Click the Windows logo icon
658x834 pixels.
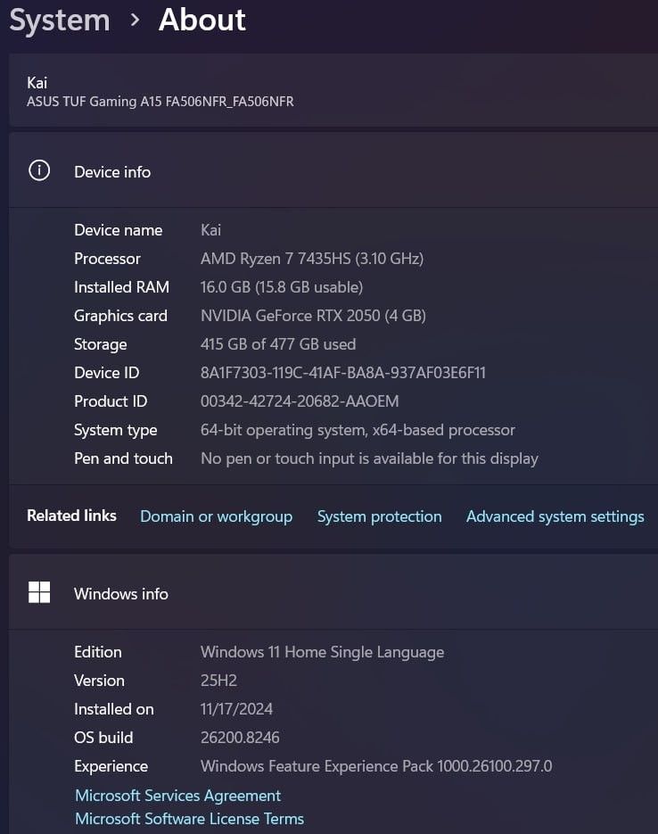39,592
